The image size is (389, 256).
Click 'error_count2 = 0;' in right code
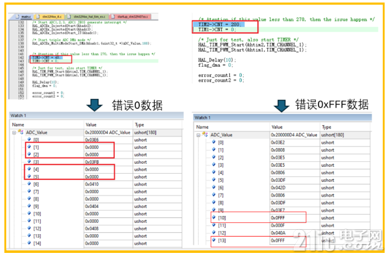coord(221,80)
